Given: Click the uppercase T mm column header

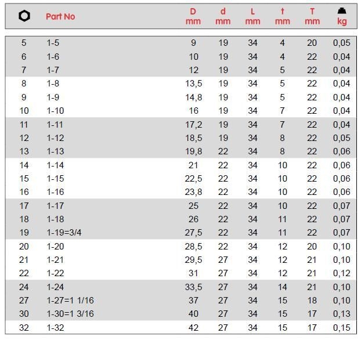Looking at the screenshot, I should pos(312,16).
